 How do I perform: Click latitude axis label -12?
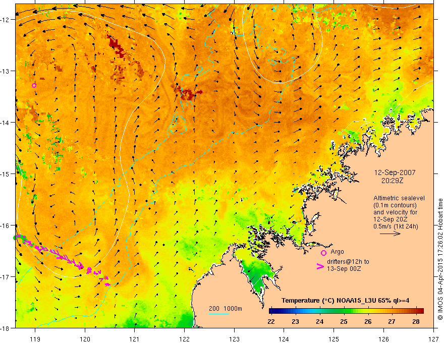(6, 20)
